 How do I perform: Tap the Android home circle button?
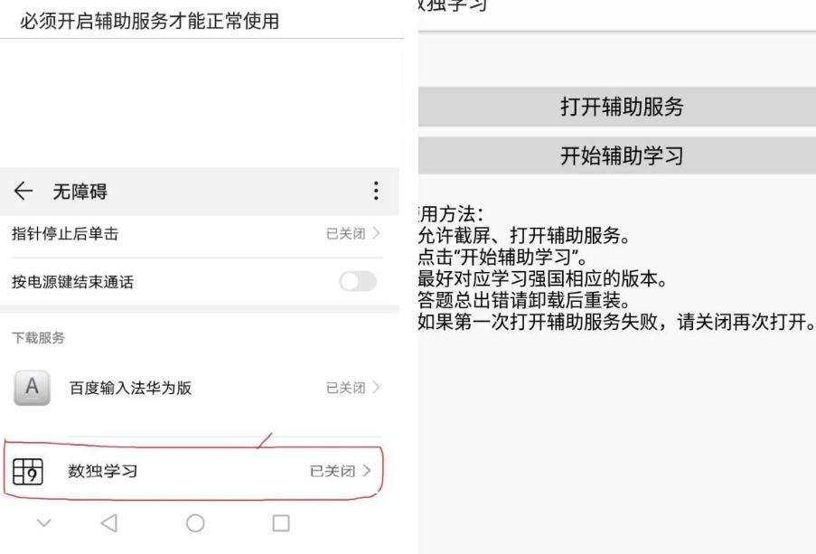195,522
